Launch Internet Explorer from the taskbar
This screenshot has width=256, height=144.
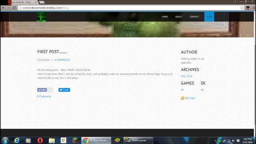pyautogui.click(x=17, y=140)
